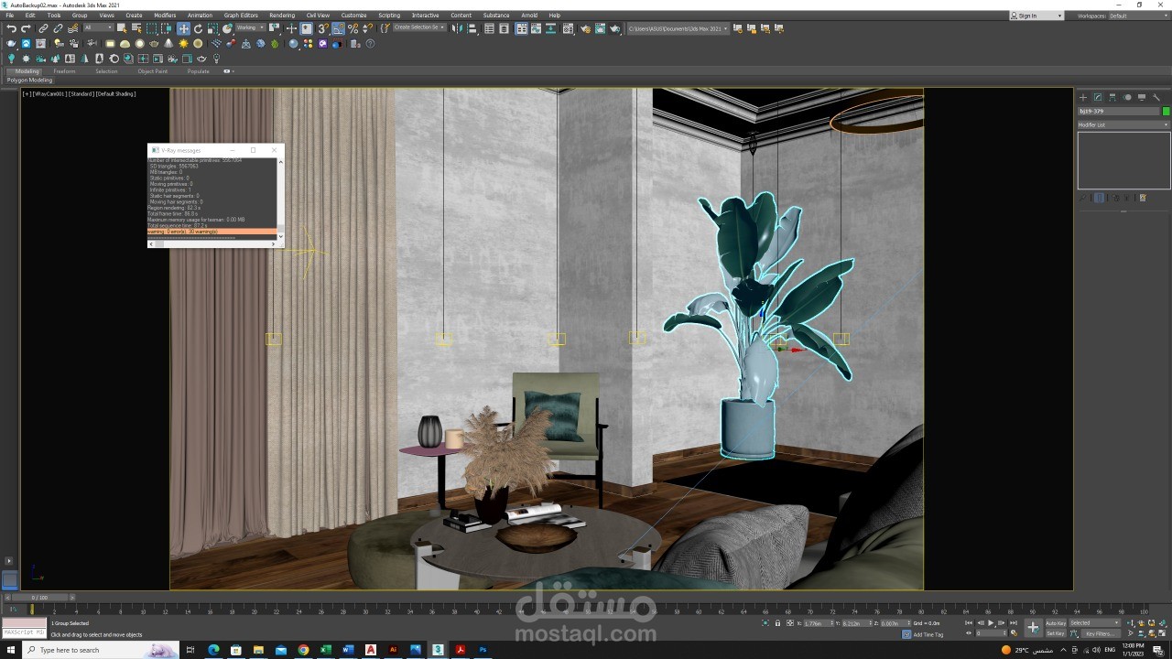Open the Create command panel tab

click(x=1083, y=97)
